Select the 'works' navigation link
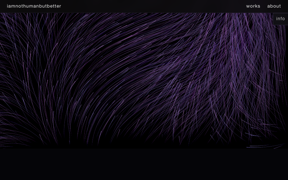The image size is (288, 180). click(x=253, y=6)
